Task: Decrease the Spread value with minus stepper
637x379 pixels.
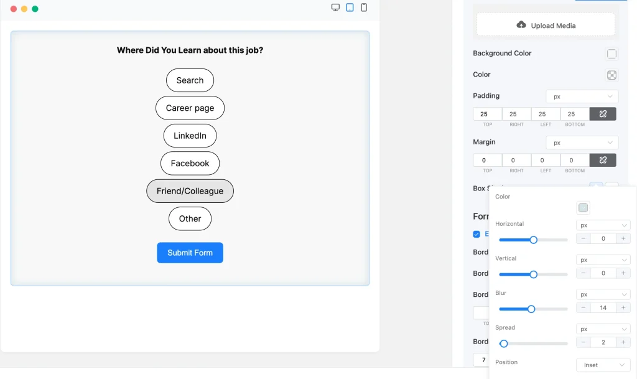Action: coord(583,342)
